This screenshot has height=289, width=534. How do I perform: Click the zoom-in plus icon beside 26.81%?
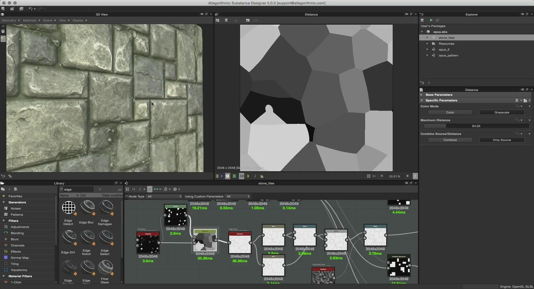click(407, 176)
